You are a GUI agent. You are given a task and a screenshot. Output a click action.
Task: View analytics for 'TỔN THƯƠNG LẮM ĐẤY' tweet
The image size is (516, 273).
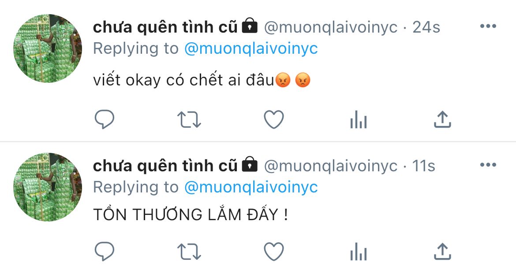coord(359,252)
